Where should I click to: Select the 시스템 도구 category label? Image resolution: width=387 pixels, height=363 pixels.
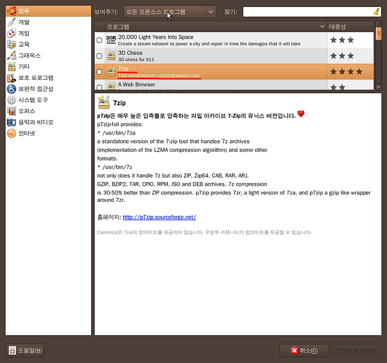pyautogui.click(x=33, y=100)
